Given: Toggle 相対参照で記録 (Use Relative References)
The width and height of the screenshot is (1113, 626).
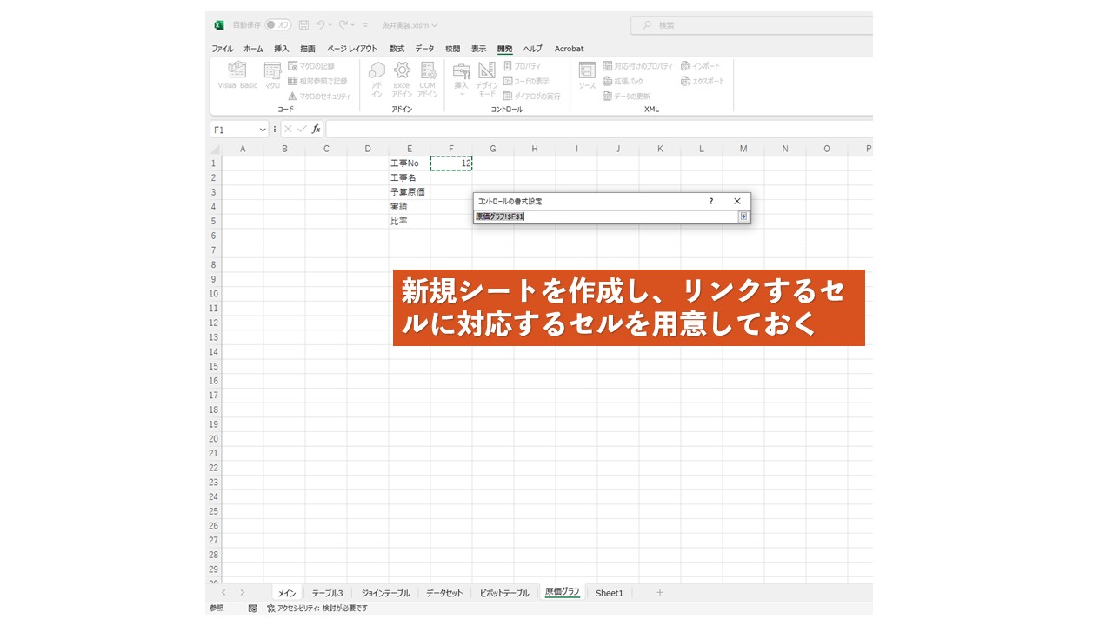Looking at the screenshot, I should point(317,81).
